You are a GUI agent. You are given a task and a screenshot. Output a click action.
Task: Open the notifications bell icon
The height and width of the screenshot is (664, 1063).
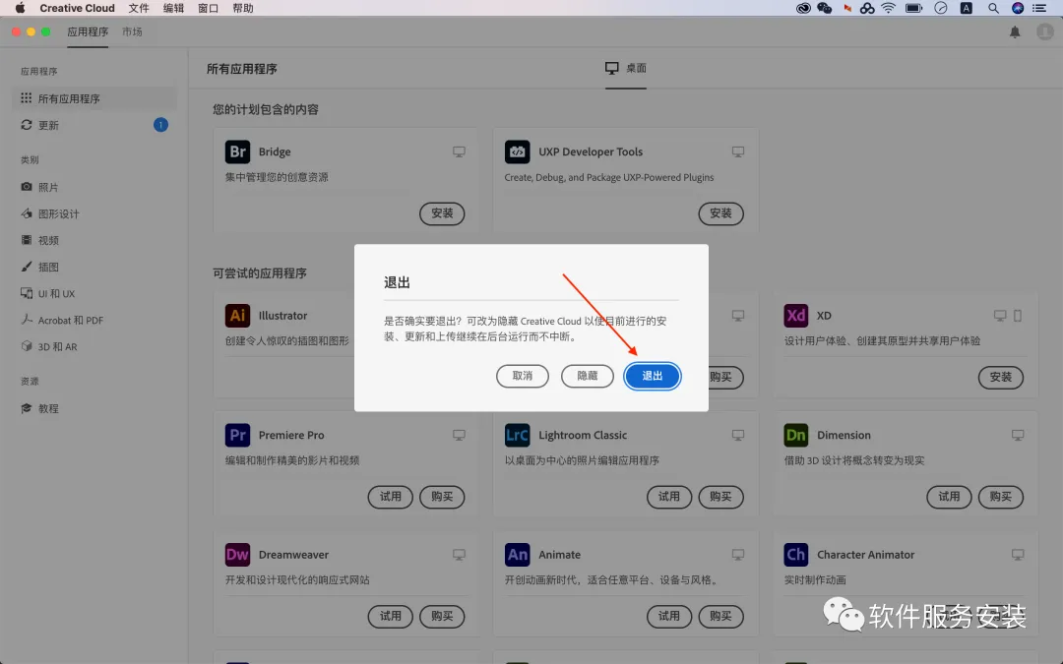click(1015, 32)
